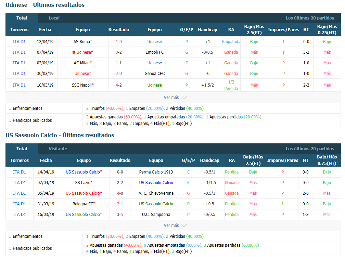The width and height of the screenshot is (345, 257).
Task: Click date 30/03/19 in Udinese table
Action: 45,74
